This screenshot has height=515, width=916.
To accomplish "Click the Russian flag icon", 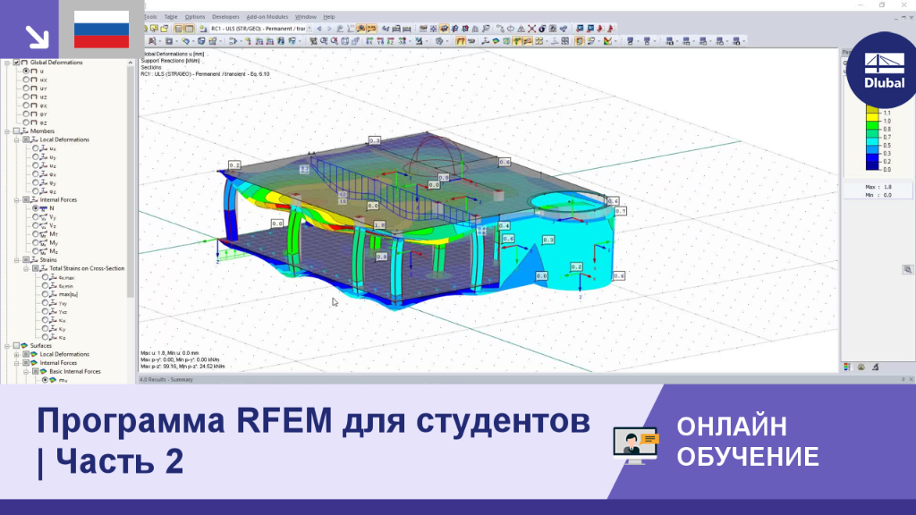I will click(101, 30).
